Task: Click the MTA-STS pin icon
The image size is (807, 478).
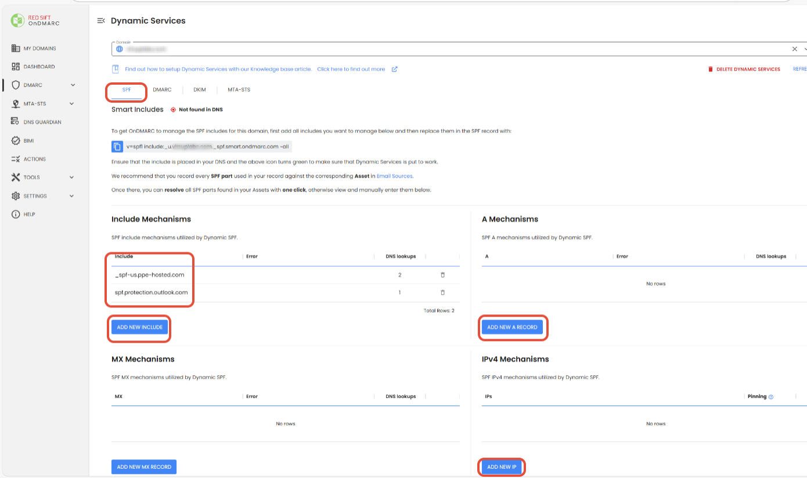Action: pos(16,104)
